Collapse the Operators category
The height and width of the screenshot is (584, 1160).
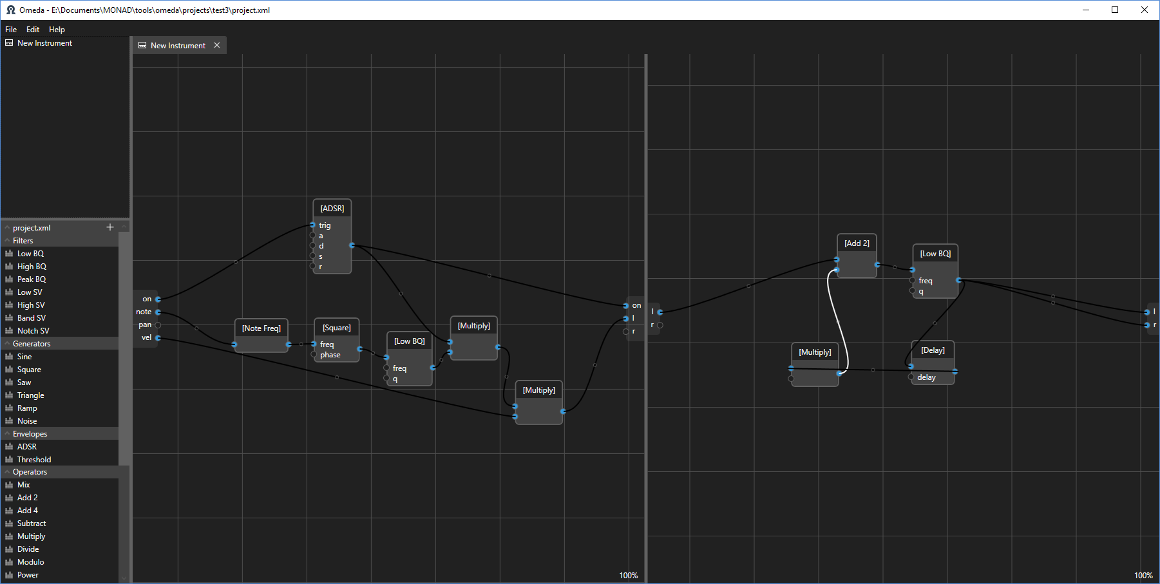[x=8, y=472]
